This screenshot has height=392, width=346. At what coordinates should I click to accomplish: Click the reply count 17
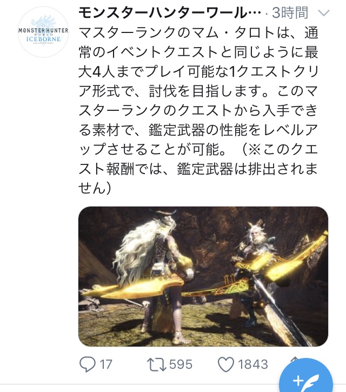(106, 364)
